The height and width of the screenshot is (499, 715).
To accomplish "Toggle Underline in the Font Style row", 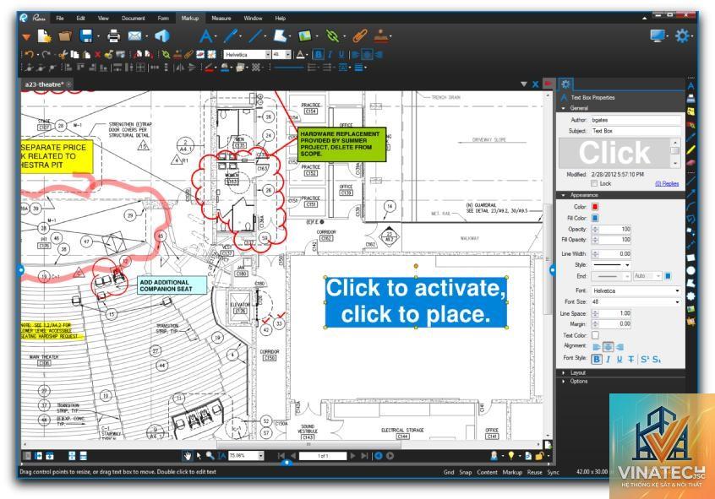I will click(619, 359).
